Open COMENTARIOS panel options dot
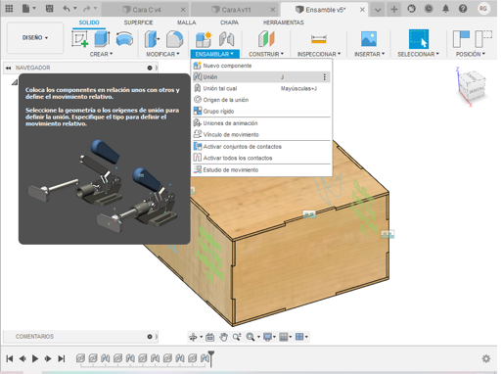The width and height of the screenshot is (503, 374). pos(150,337)
